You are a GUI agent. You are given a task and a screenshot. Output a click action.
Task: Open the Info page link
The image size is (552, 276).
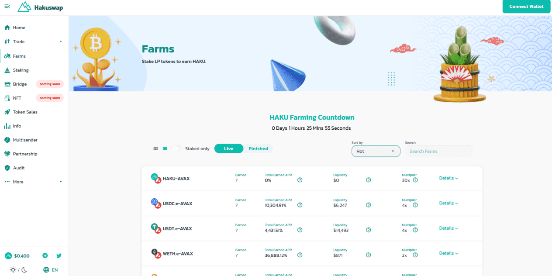(17, 126)
